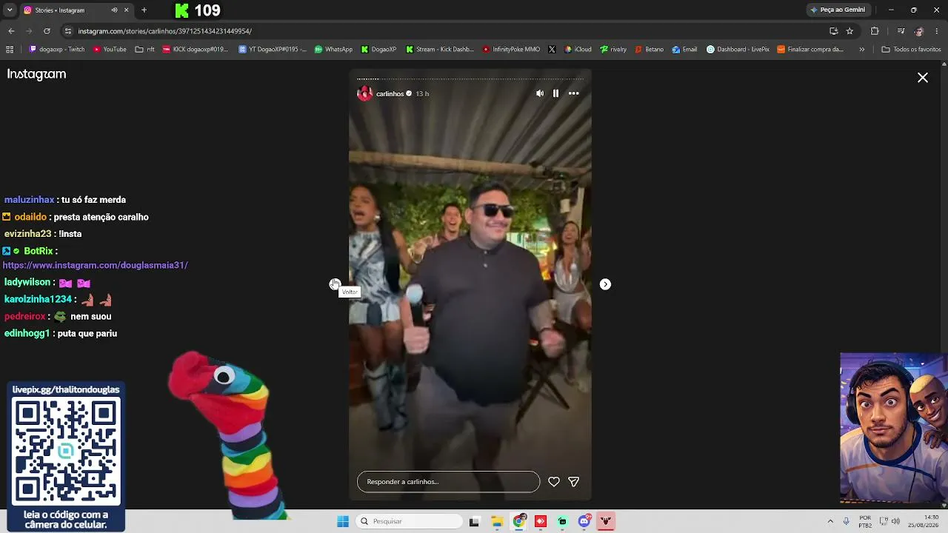Screen dimensions: 948x533
Task: Close the Stories Instagram tab
Action: click(126, 10)
